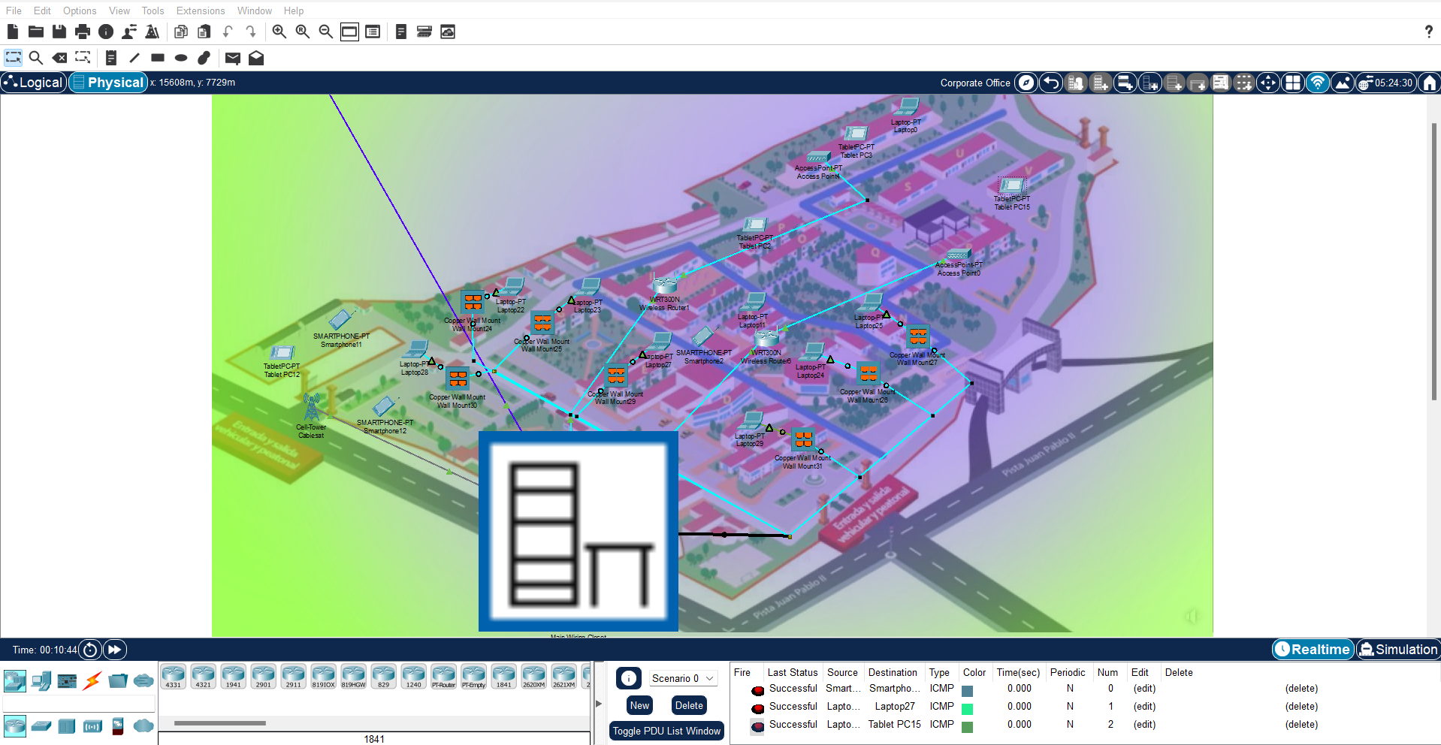Toggle the grid view icon
Viewport: 1441px width, 745px height.
tap(1292, 83)
